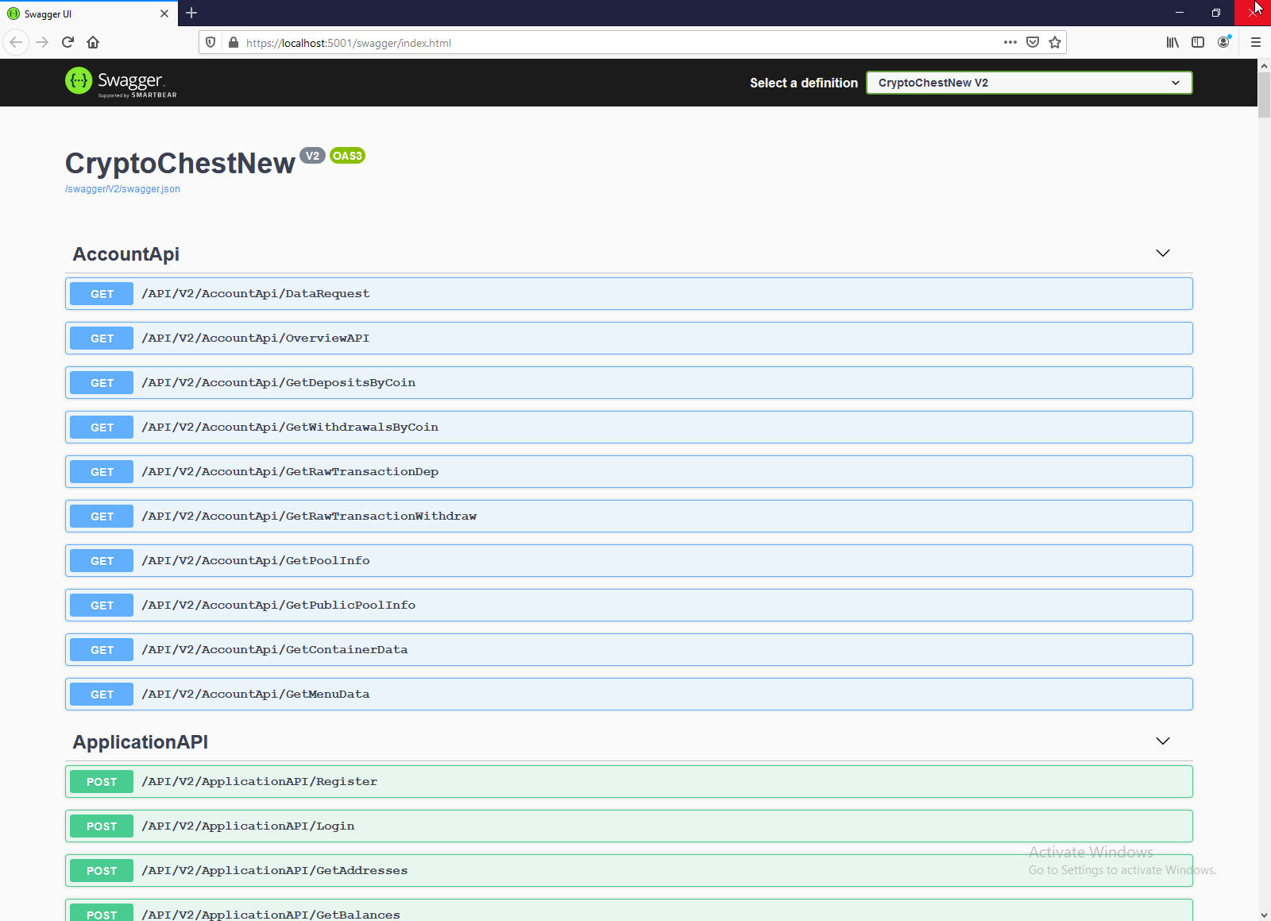Click the page scrollbar down arrow
The image size is (1271, 921).
tap(1264, 915)
